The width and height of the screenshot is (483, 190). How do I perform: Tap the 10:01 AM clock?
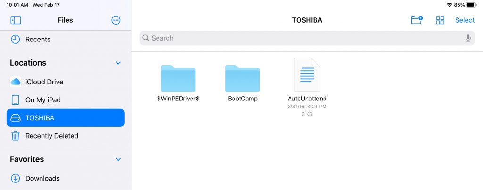[17, 5]
